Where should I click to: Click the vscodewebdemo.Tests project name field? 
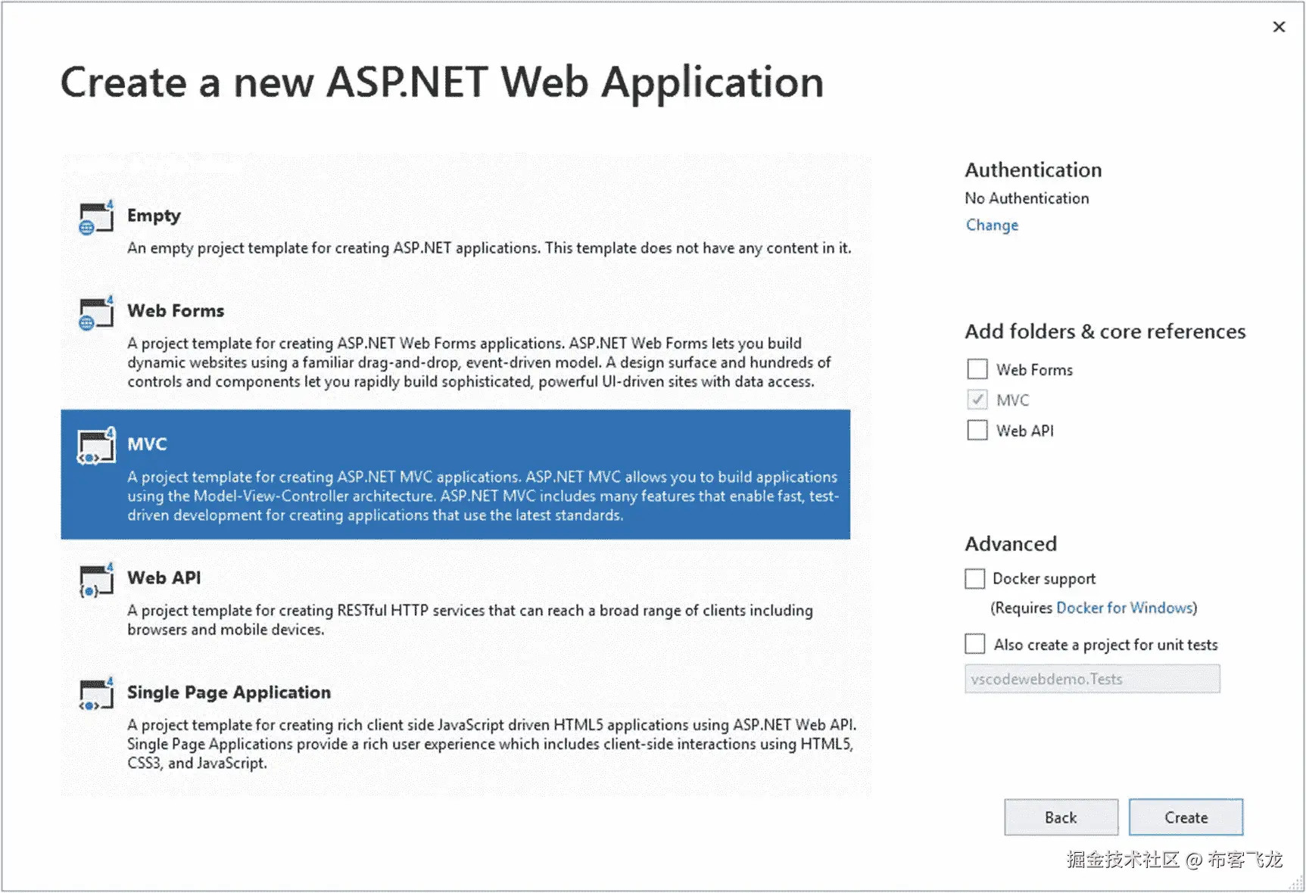coord(1092,679)
